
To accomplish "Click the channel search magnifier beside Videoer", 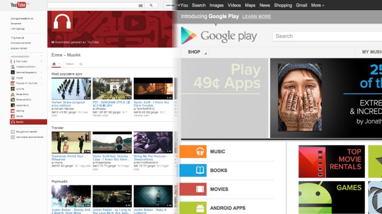I will click(81, 64).
